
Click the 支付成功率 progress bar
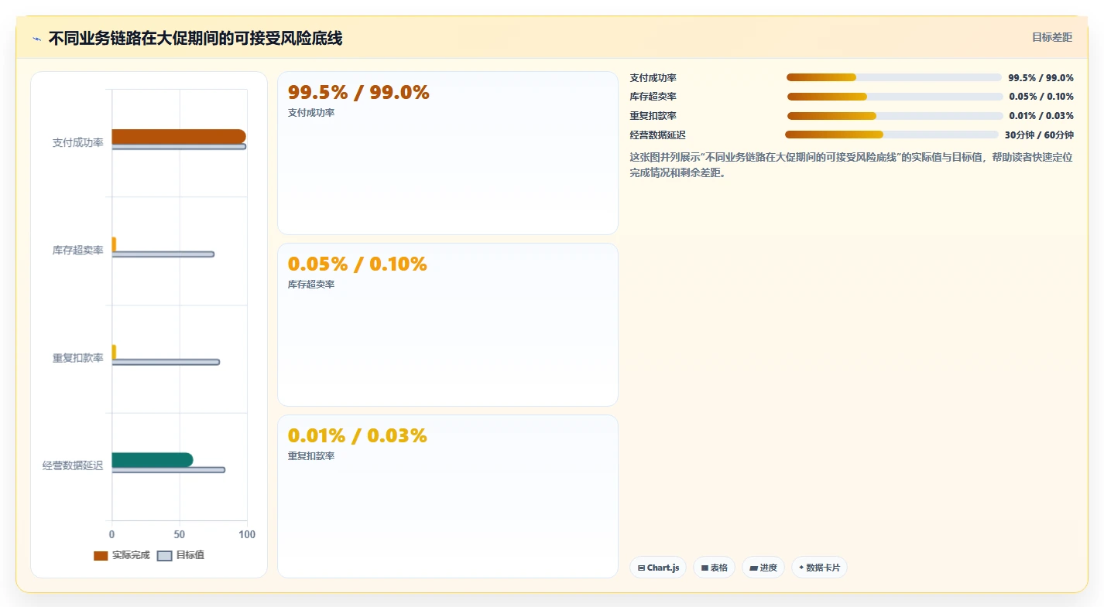pyautogui.click(x=894, y=77)
